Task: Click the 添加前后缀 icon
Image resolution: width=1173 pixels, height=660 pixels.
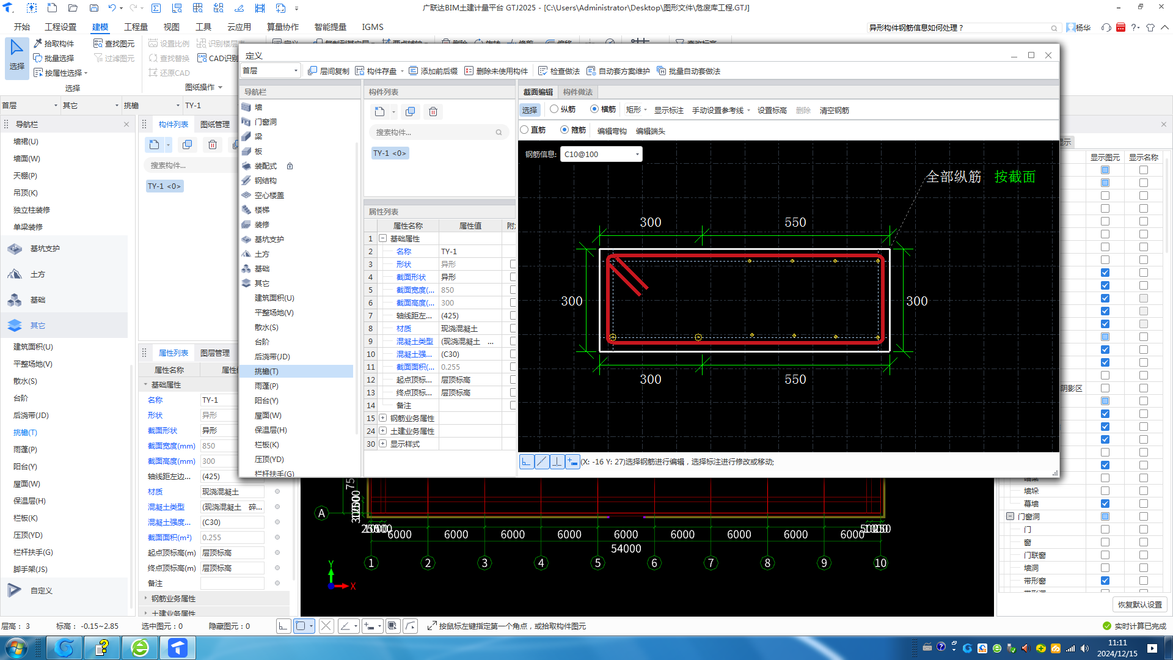Action: pyautogui.click(x=414, y=71)
